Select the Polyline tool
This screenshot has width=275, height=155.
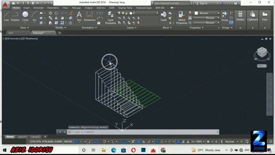pos(15,16)
